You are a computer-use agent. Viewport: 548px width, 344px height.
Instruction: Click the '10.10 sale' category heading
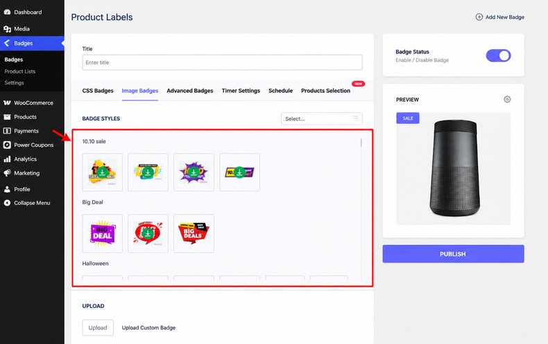tap(94, 141)
